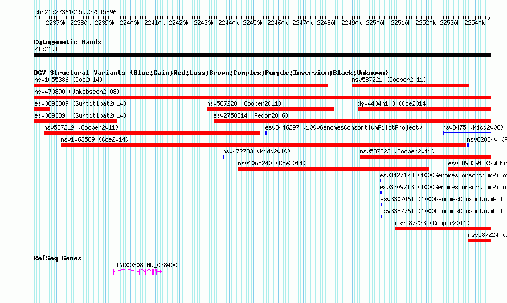Viewport: 507px width, 303px height.
Task: Click the 21q21.1 black cytogenetic band
Action: click(x=262, y=55)
